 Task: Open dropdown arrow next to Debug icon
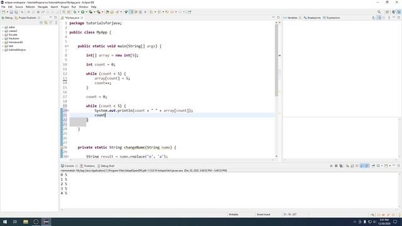click(x=79, y=12)
